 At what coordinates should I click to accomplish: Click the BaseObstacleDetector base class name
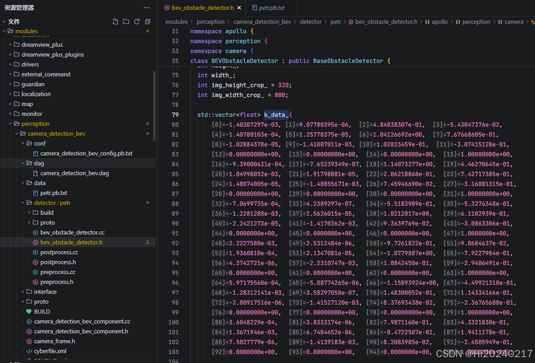coord(348,61)
